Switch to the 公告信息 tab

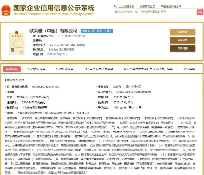click(x=189, y=69)
